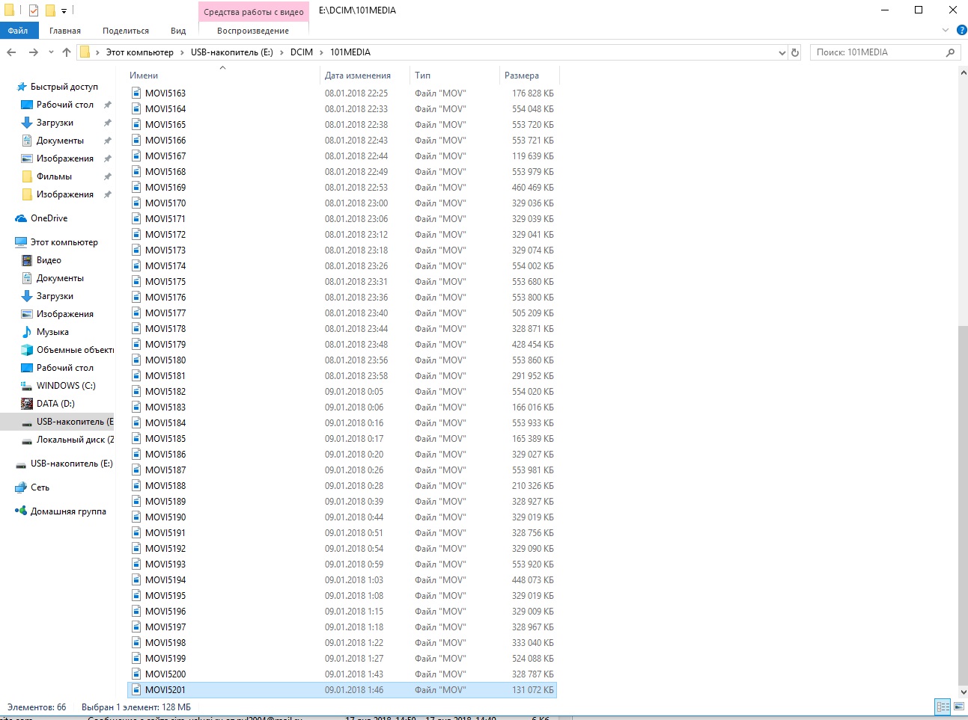Switch to the Вид ribbon tab

pyautogui.click(x=178, y=31)
